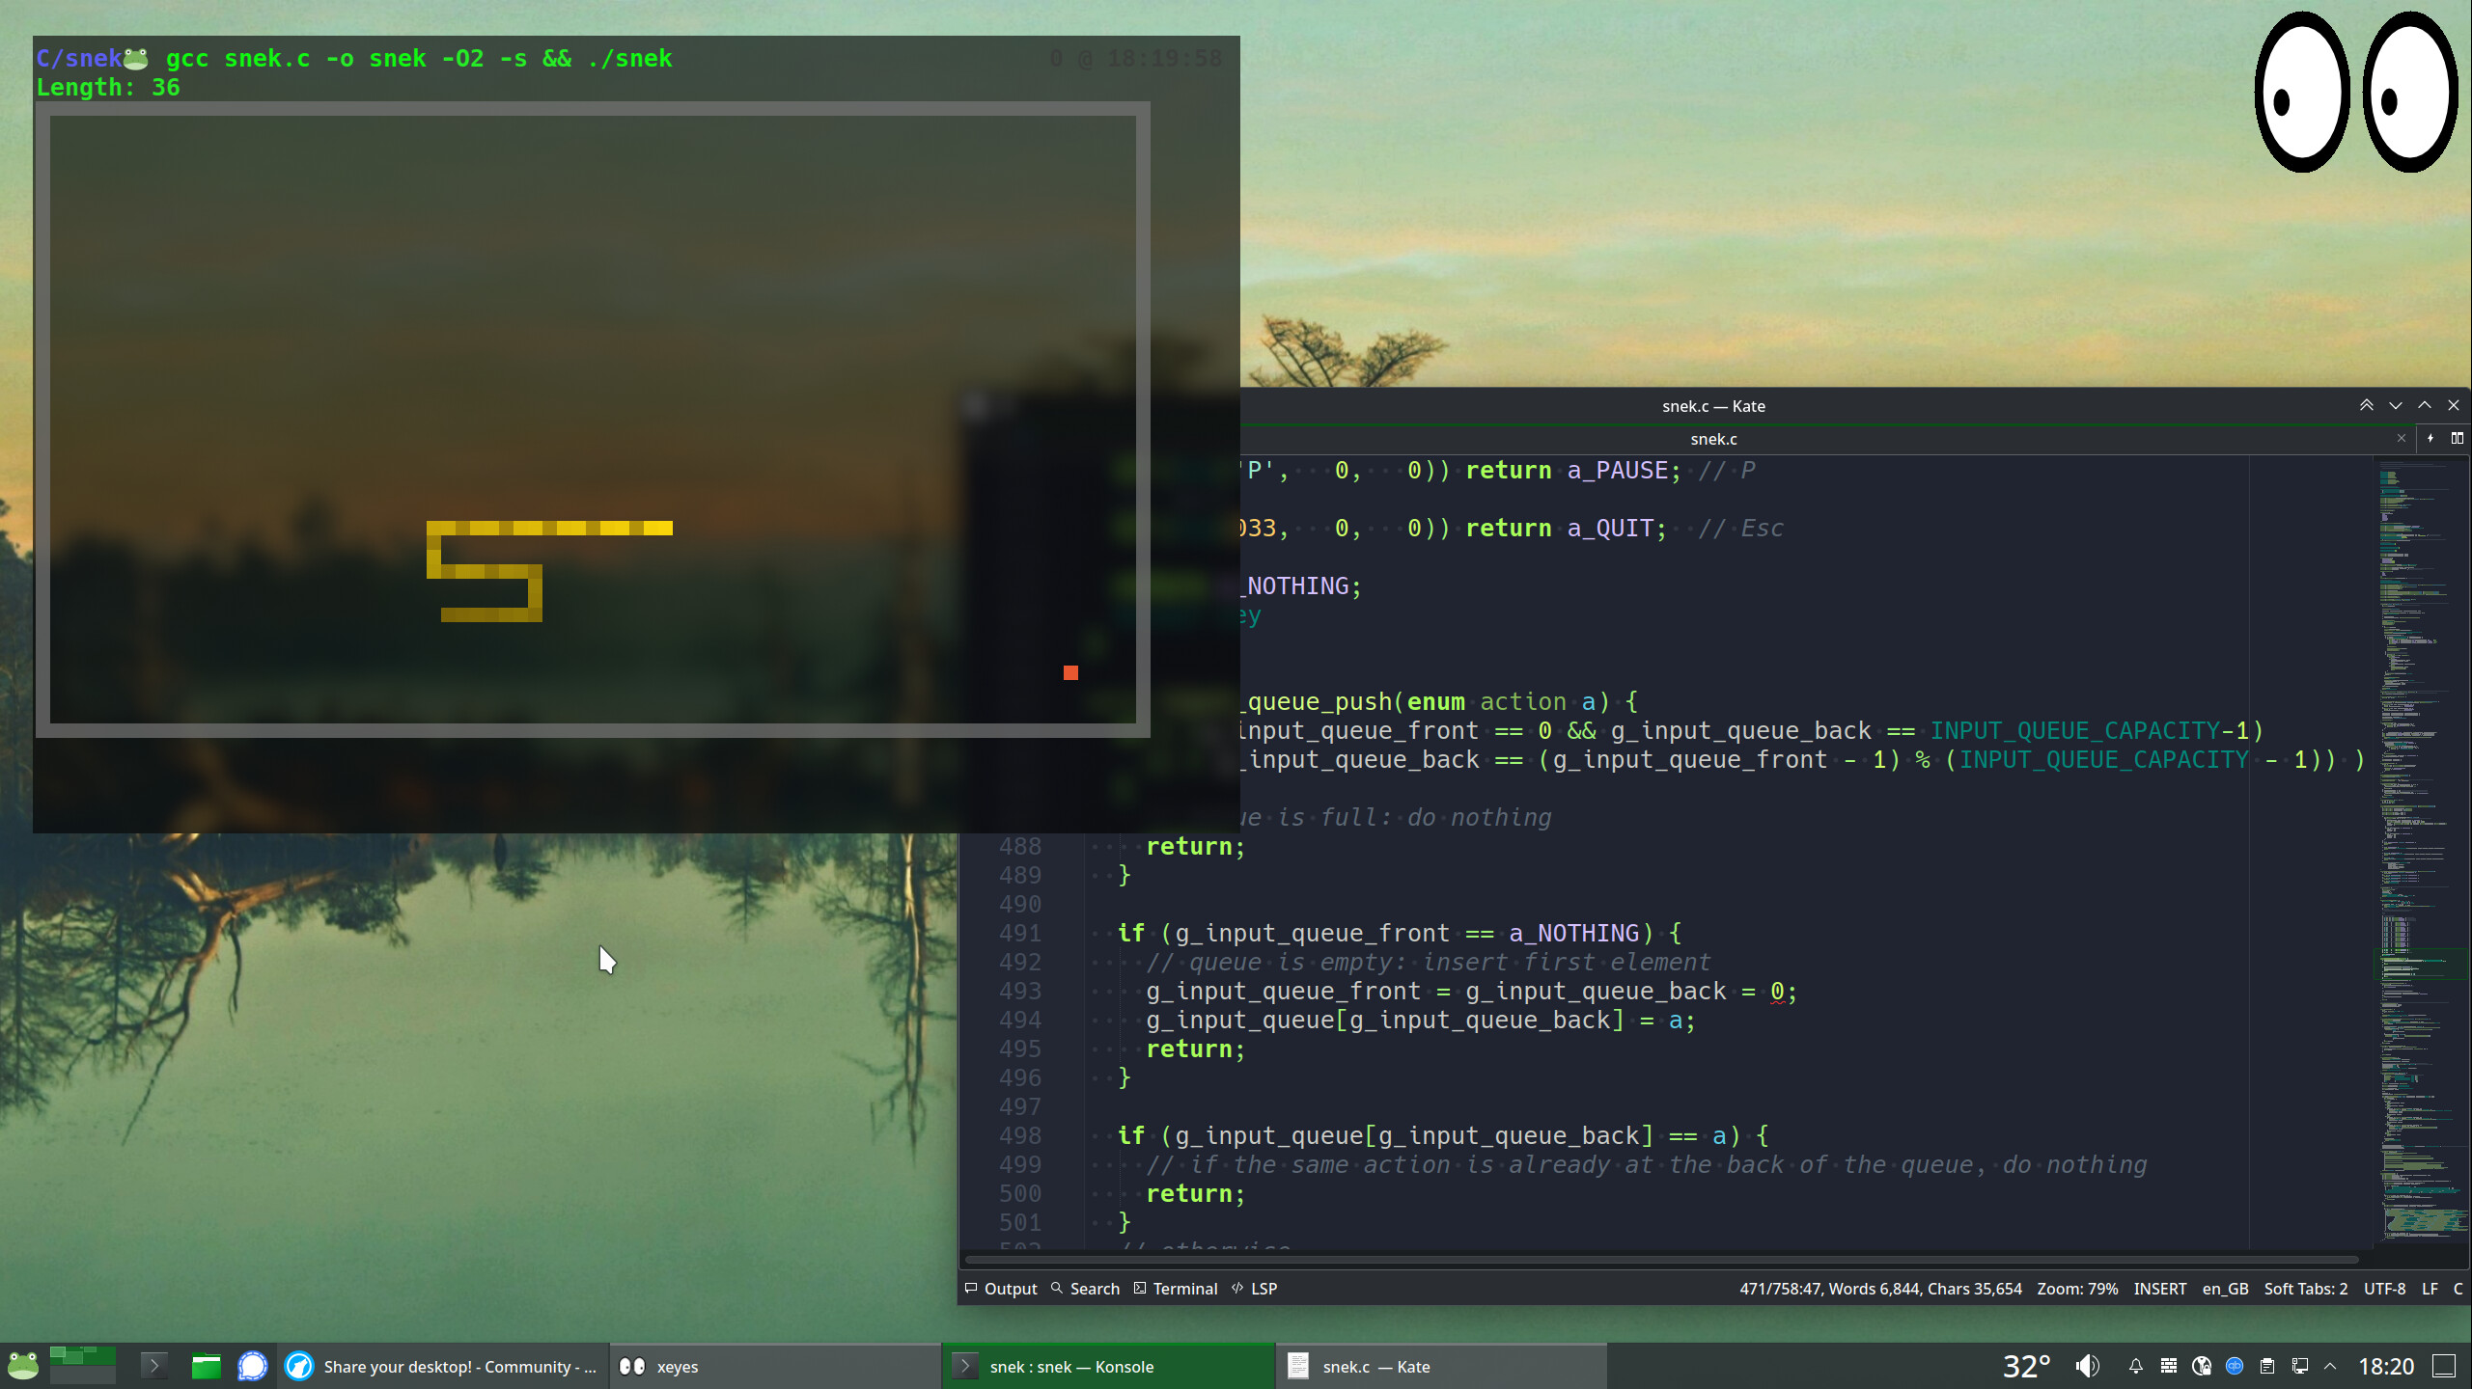Click the INPUT_QUEUE_CAPACITY-1 constant in Kate
This screenshot has height=1389, width=2472.
[x=2090, y=731]
